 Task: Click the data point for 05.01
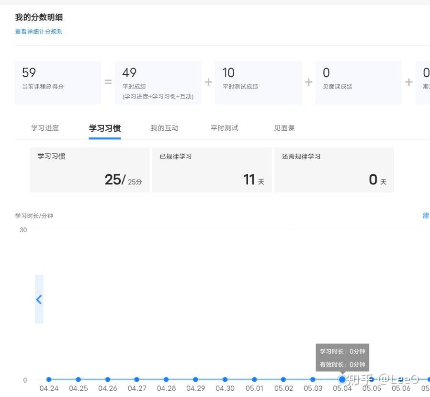coord(254,379)
